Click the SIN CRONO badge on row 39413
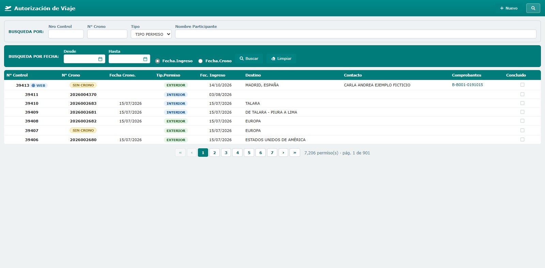The image size is (545, 268). click(x=83, y=85)
